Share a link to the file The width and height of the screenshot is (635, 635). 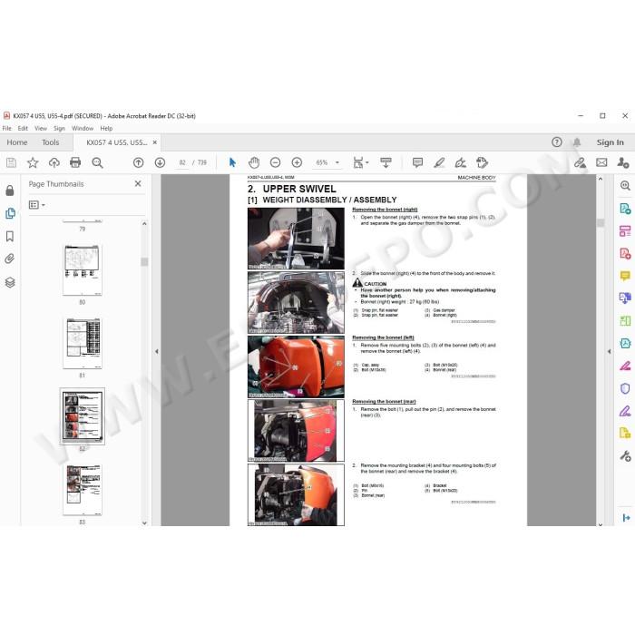click(x=580, y=162)
